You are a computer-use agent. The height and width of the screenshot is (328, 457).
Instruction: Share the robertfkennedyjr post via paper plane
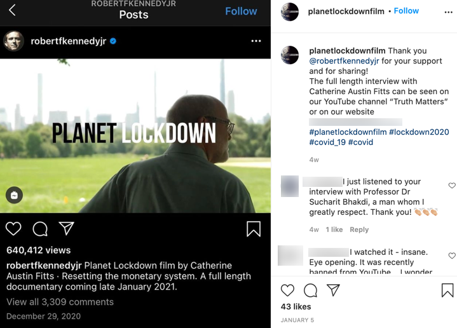(x=66, y=229)
